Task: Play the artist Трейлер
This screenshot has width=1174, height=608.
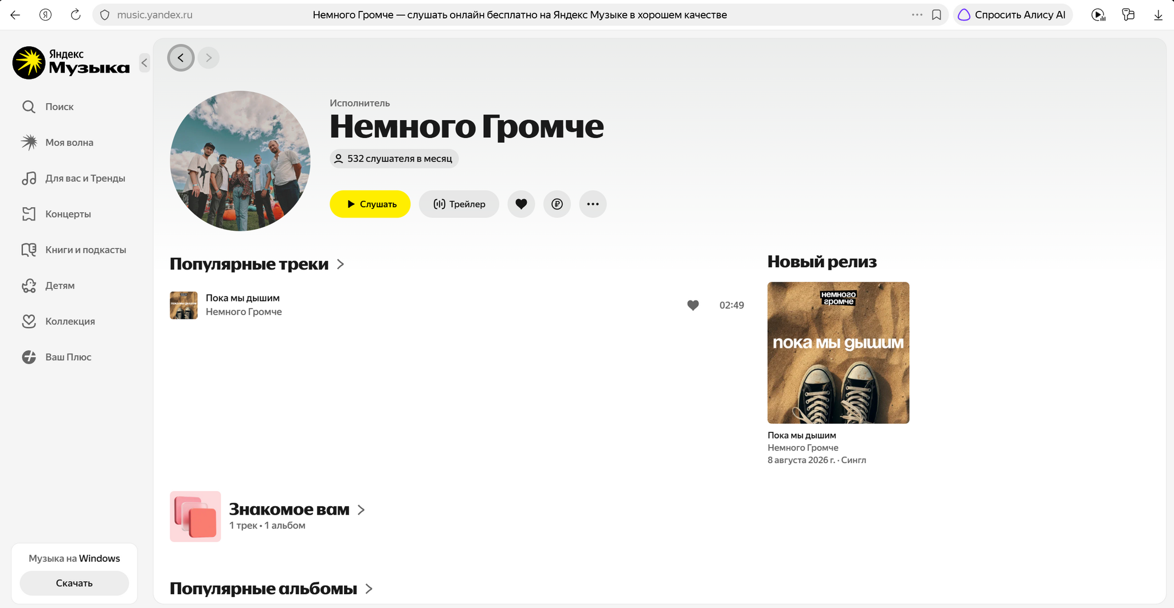Action: [x=459, y=204]
